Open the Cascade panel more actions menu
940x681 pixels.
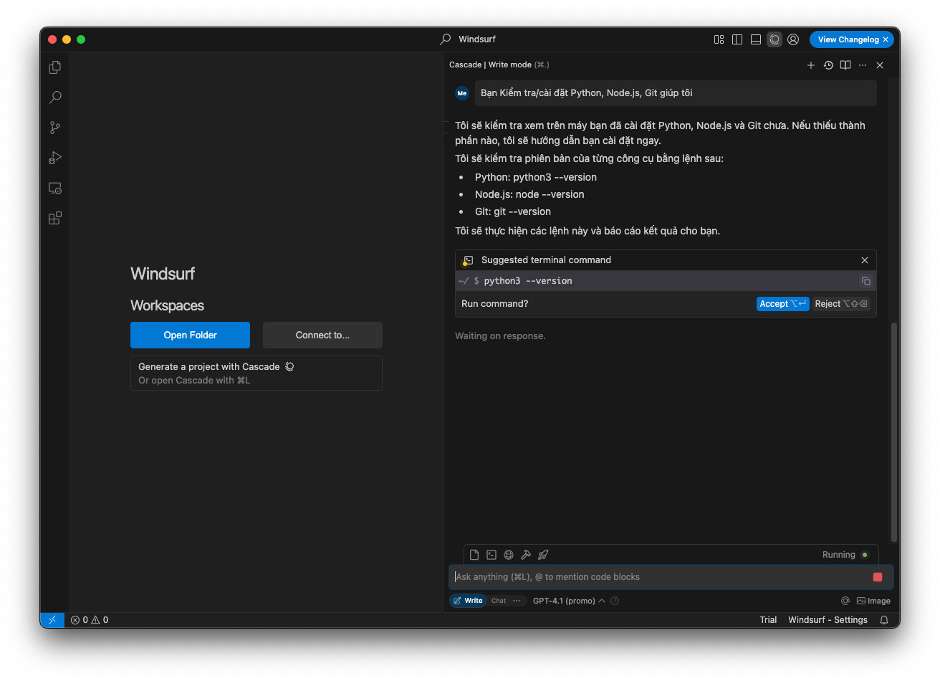coord(863,65)
